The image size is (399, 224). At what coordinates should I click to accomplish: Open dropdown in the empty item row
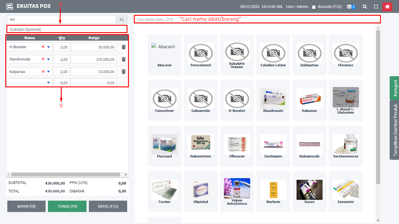point(49,83)
